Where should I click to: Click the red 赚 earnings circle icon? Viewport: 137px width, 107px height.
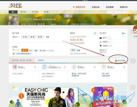[x=15, y=67]
